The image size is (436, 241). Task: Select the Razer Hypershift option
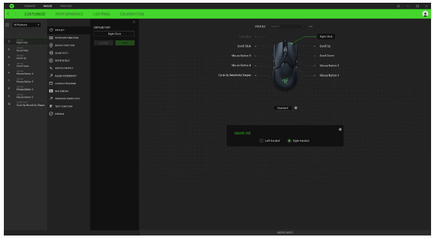[68, 76]
